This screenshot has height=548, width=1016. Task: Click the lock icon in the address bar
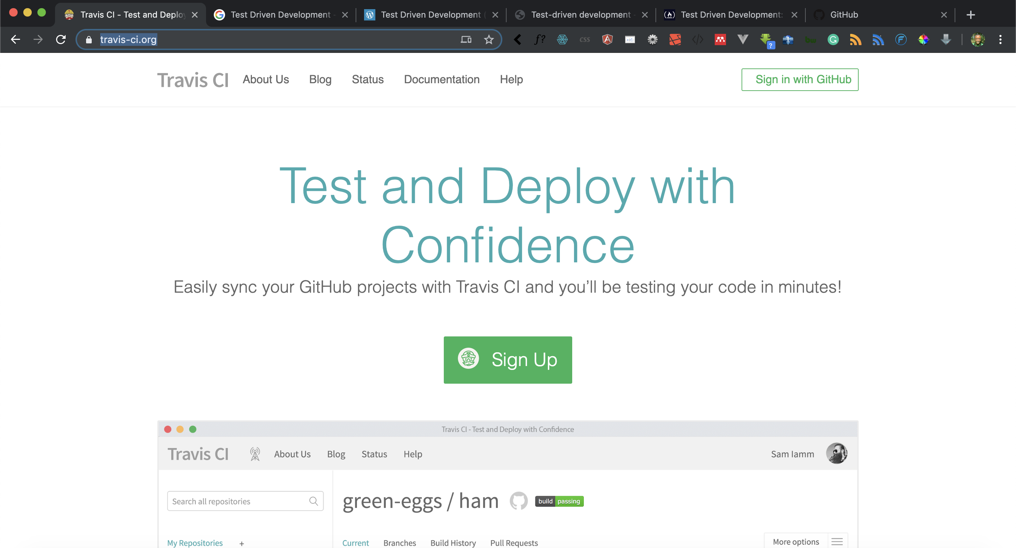click(89, 39)
